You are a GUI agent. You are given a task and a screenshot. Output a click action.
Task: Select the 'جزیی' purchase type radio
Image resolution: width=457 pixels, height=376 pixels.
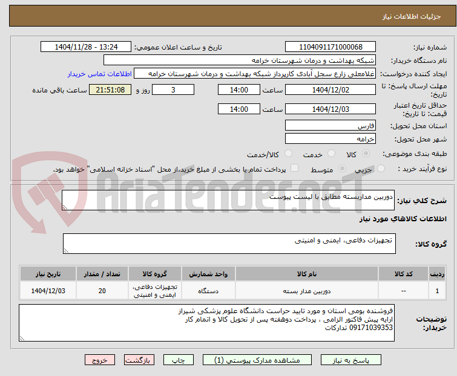tap(381, 169)
